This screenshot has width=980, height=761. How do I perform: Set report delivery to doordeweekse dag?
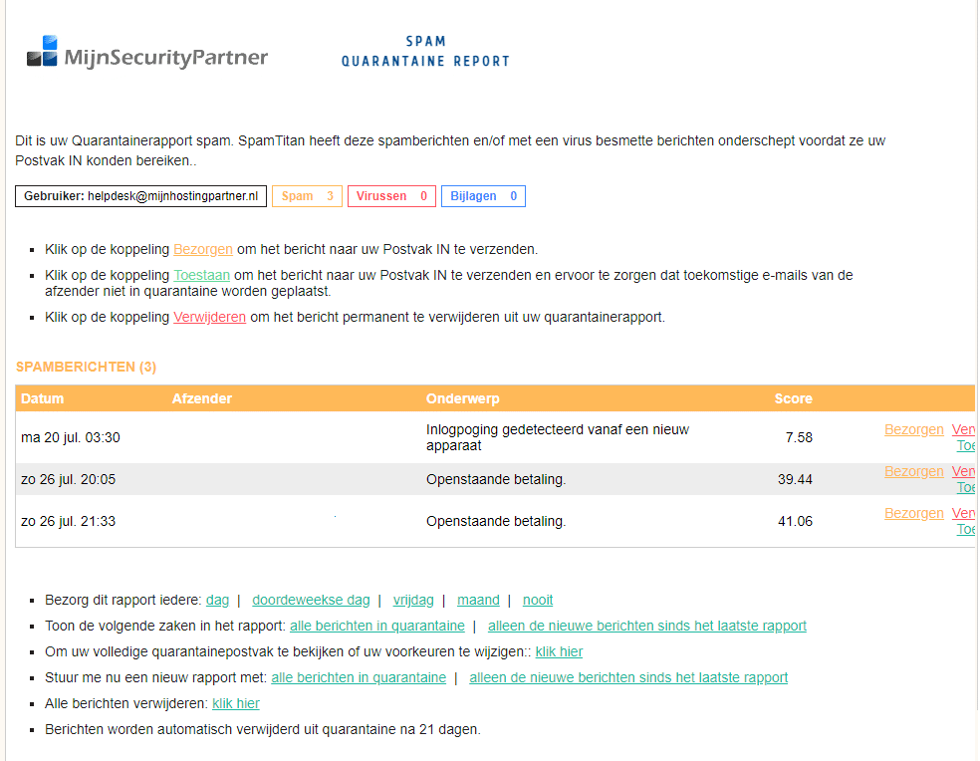(x=311, y=601)
